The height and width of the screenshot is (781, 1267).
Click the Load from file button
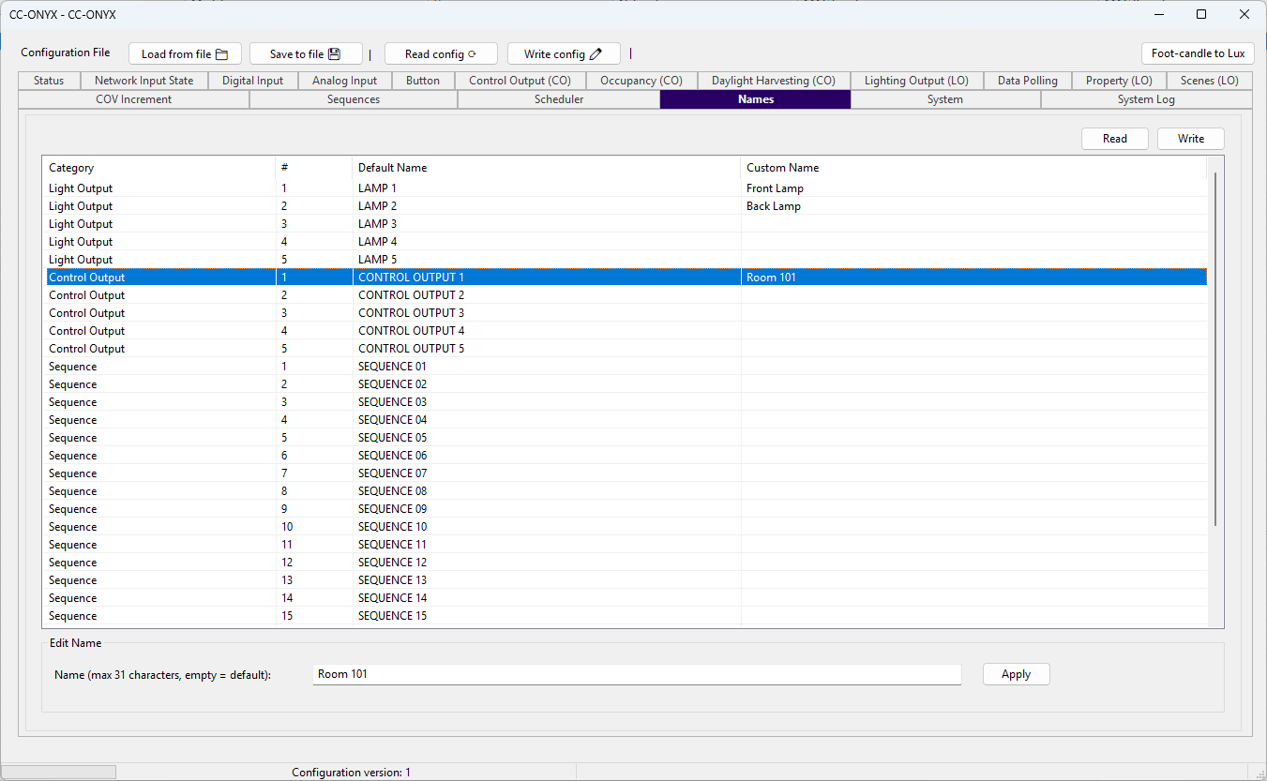pos(185,54)
